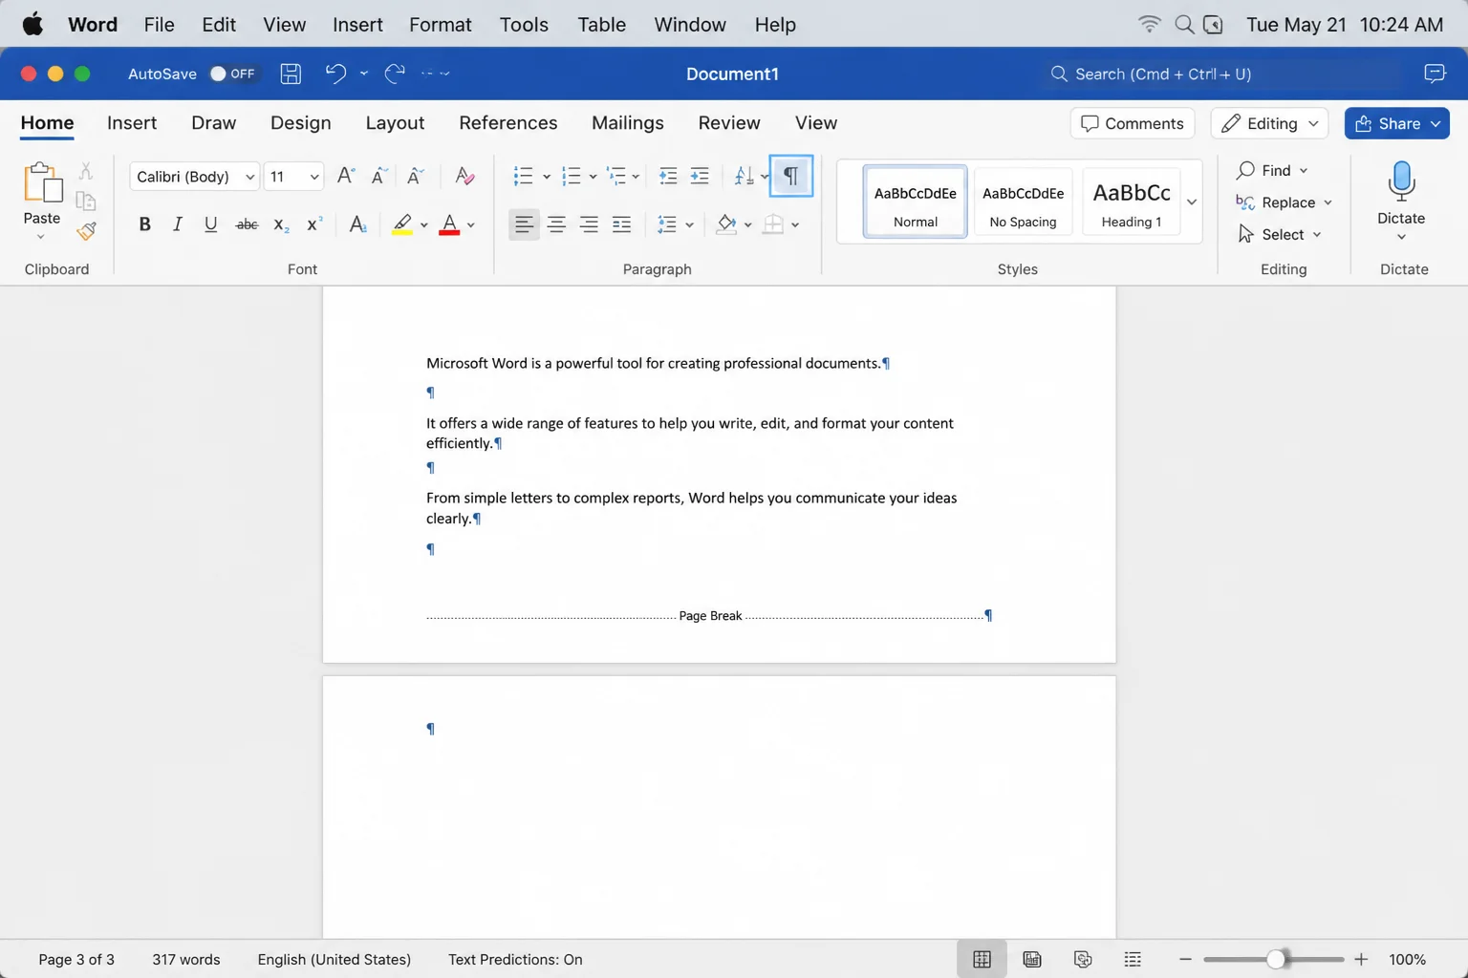
Task: Justify the paragraph text
Action: (x=621, y=224)
